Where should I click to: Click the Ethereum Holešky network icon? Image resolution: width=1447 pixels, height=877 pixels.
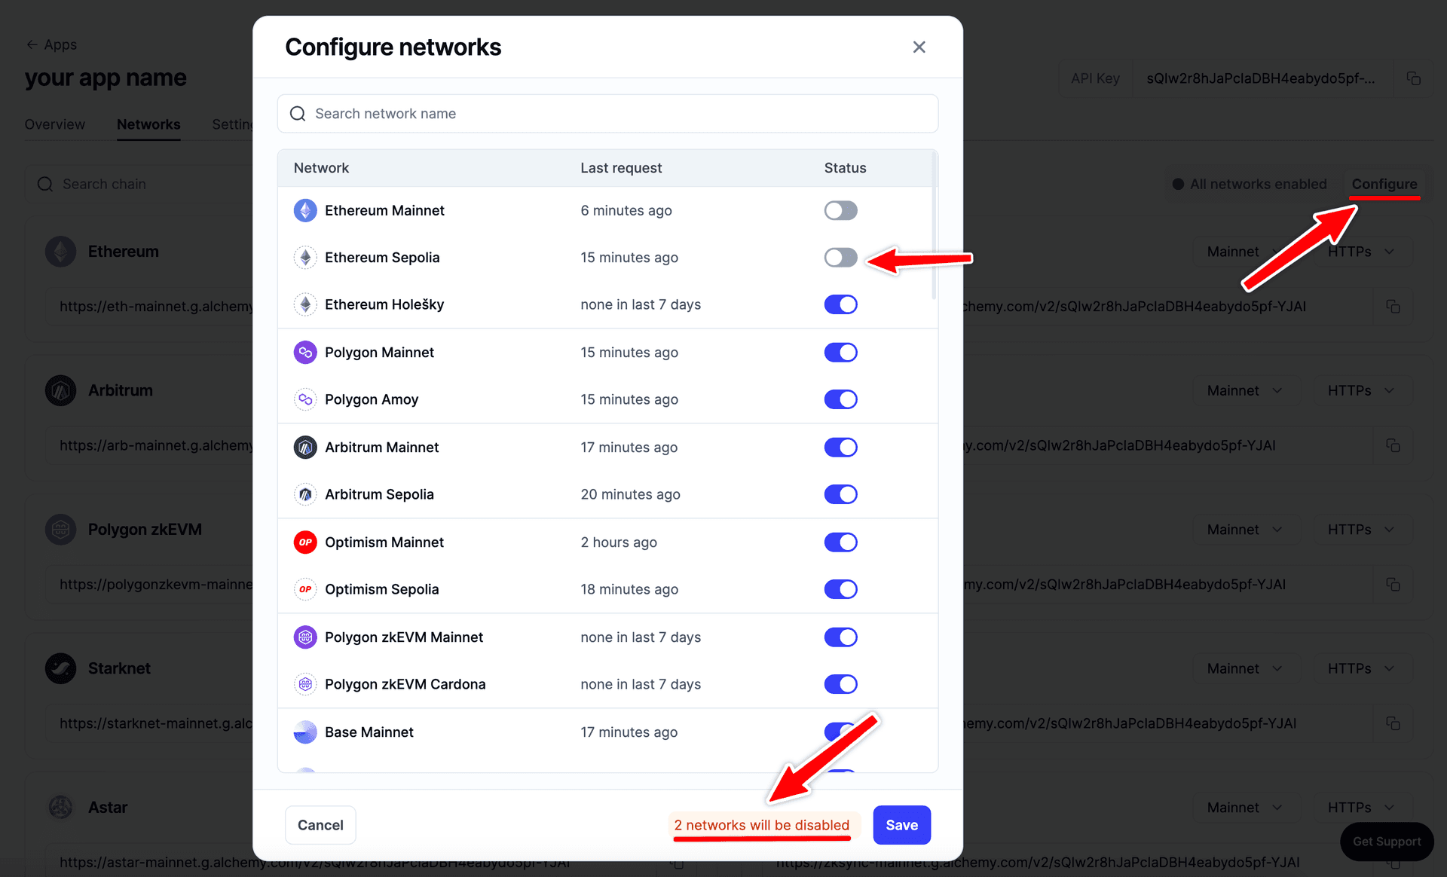(305, 304)
